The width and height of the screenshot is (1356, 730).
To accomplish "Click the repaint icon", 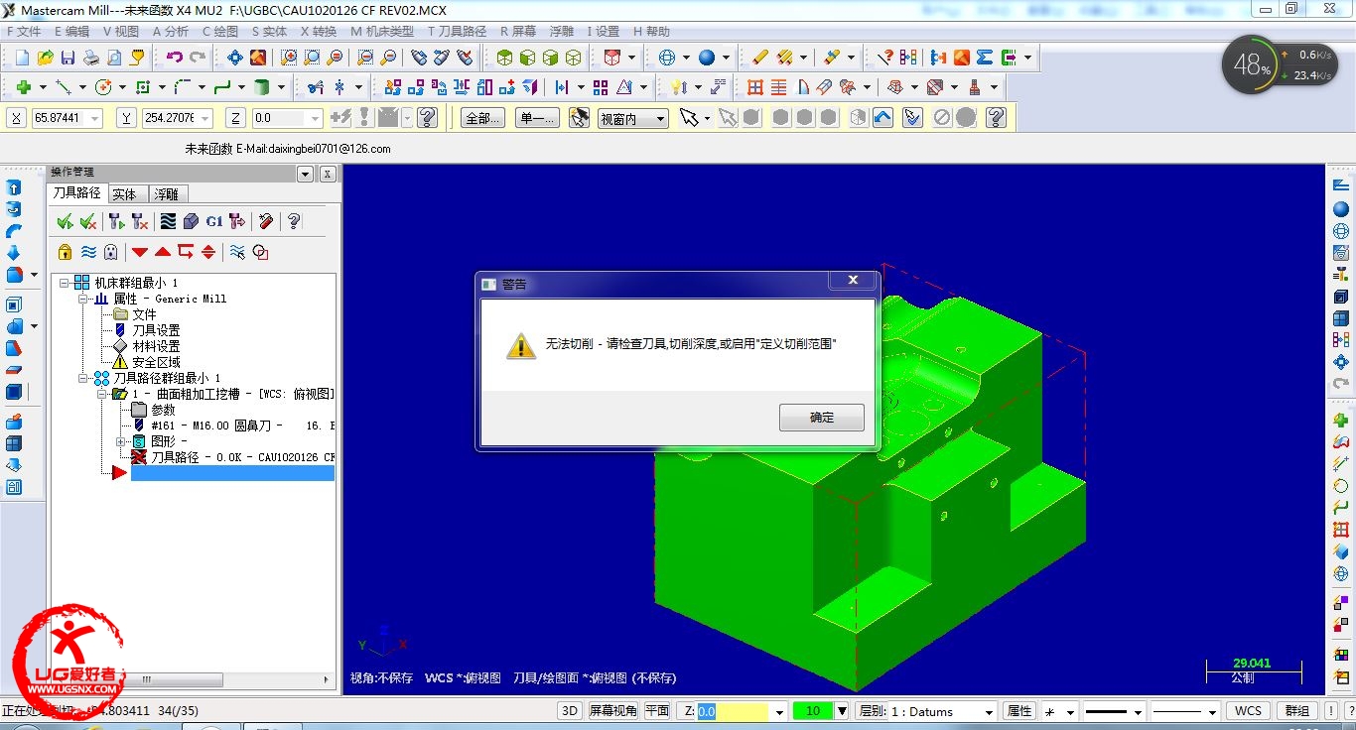I will 258,58.
